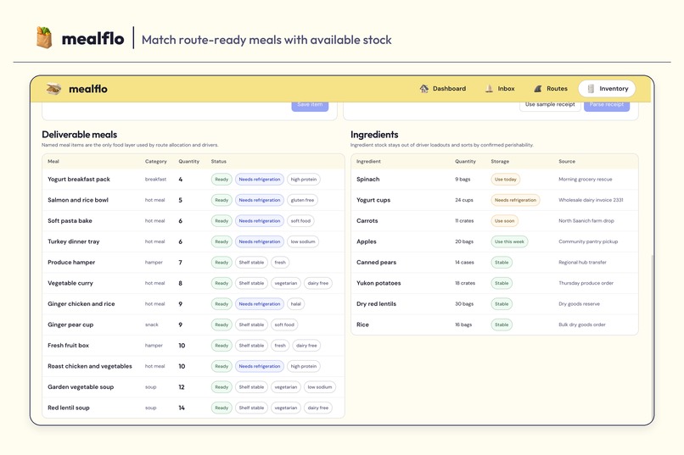Click the mealflo meal box icon in app header

click(53, 89)
